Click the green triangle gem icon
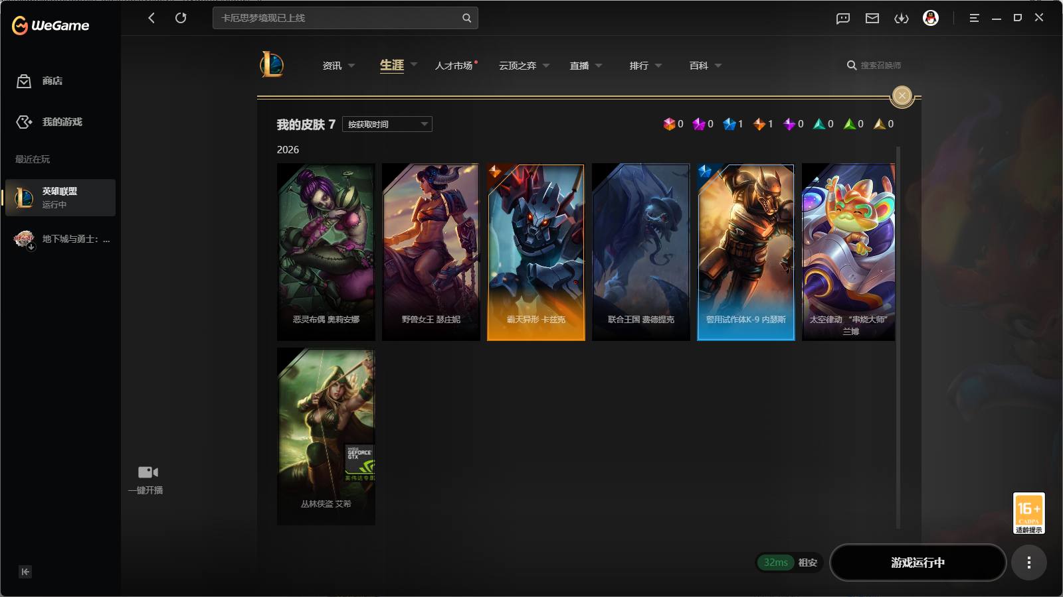 [849, 124]
